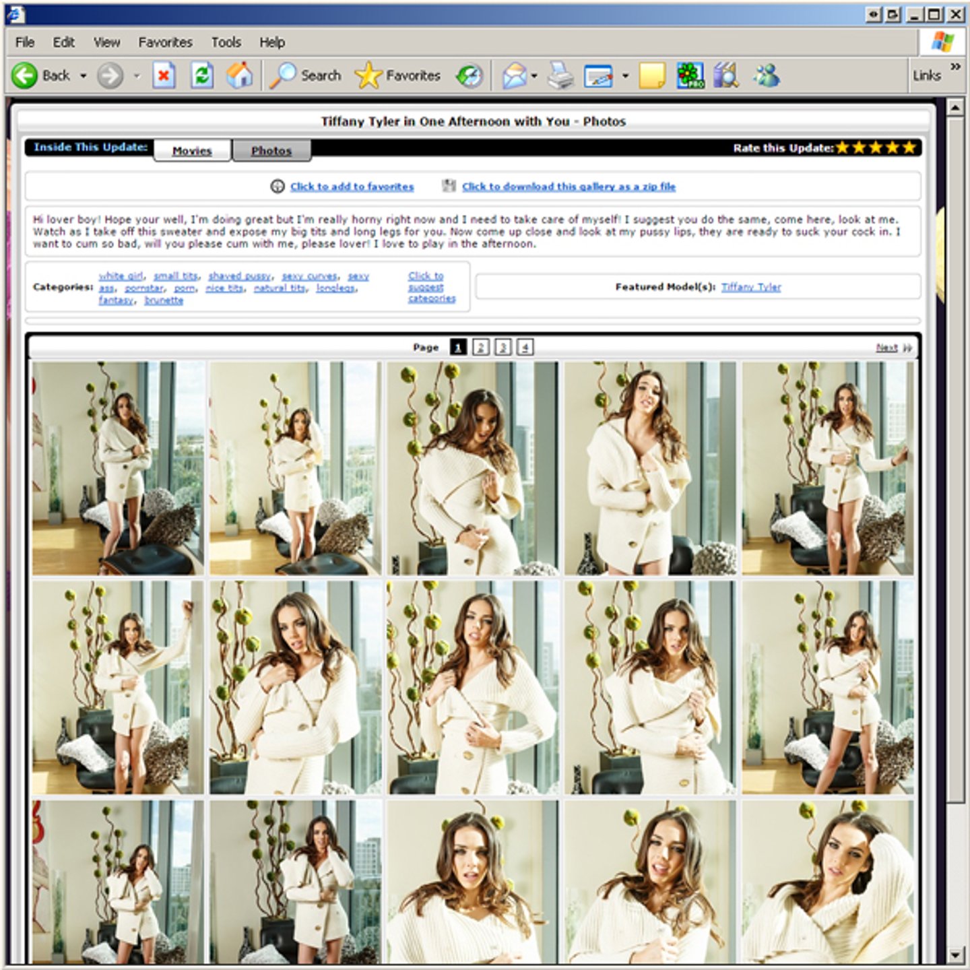Go to the Home page icon
Viewport: 970px width, 970px height.
click(239, 75)
